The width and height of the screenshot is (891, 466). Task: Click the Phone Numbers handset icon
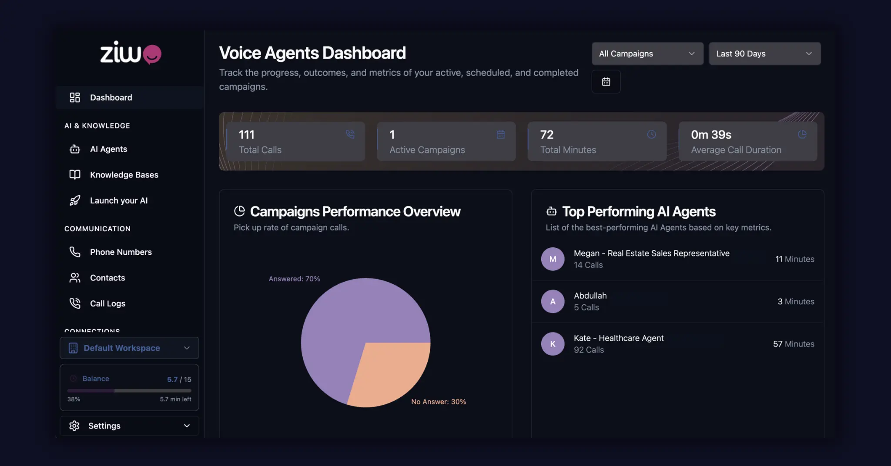[x=75, y=252]
